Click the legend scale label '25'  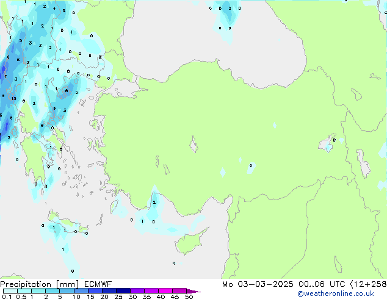click(x=118, y=297)
